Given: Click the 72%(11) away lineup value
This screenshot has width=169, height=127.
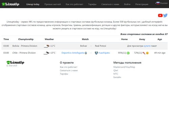Looking at the screenshot, I should tap(138, 53).
